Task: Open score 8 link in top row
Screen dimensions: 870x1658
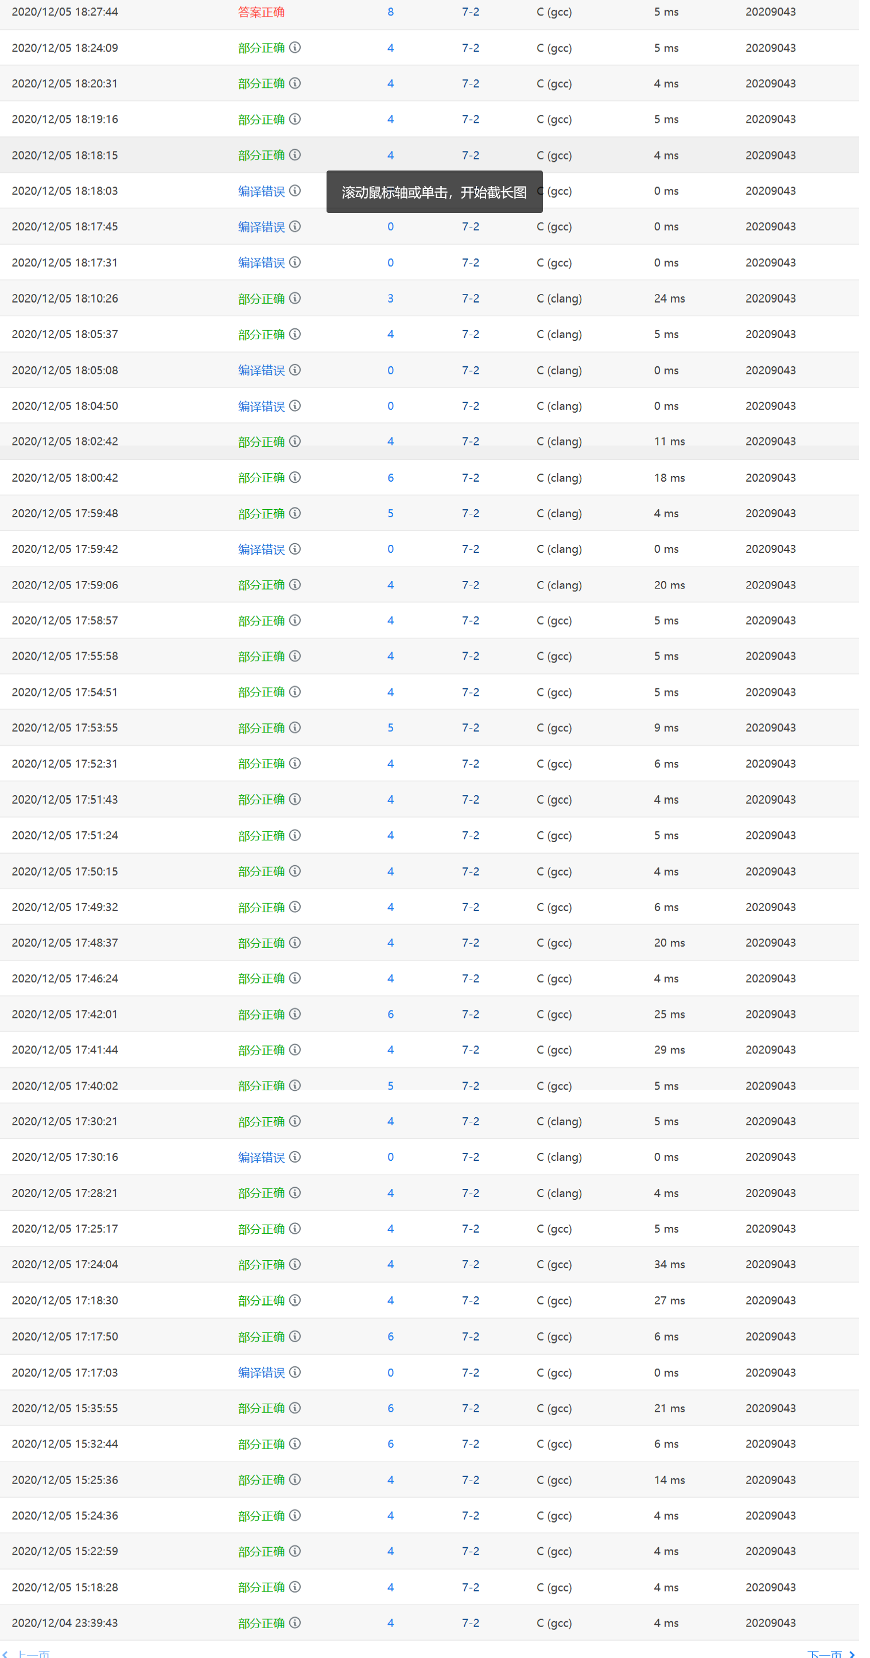Action: pyautogui.click(x=391, y=11)
